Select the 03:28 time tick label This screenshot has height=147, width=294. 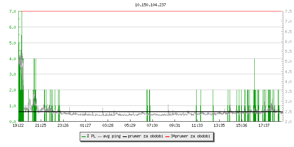pyautogui.click(x=108, y=126)
